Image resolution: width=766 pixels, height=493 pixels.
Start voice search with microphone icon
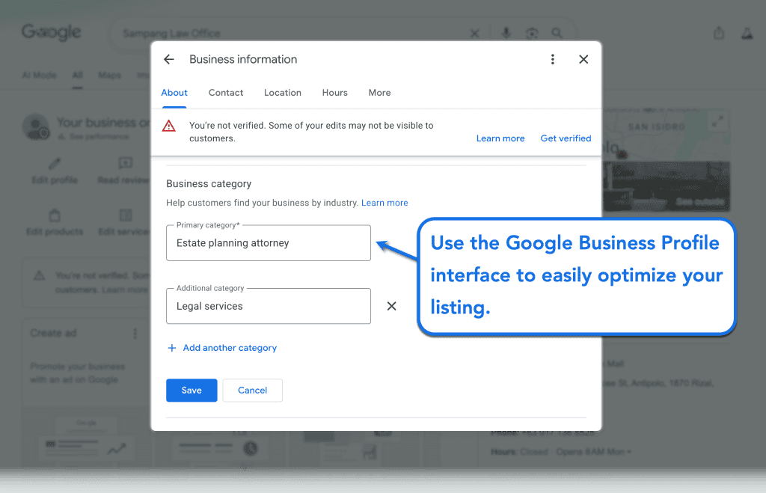coord(506,33)
